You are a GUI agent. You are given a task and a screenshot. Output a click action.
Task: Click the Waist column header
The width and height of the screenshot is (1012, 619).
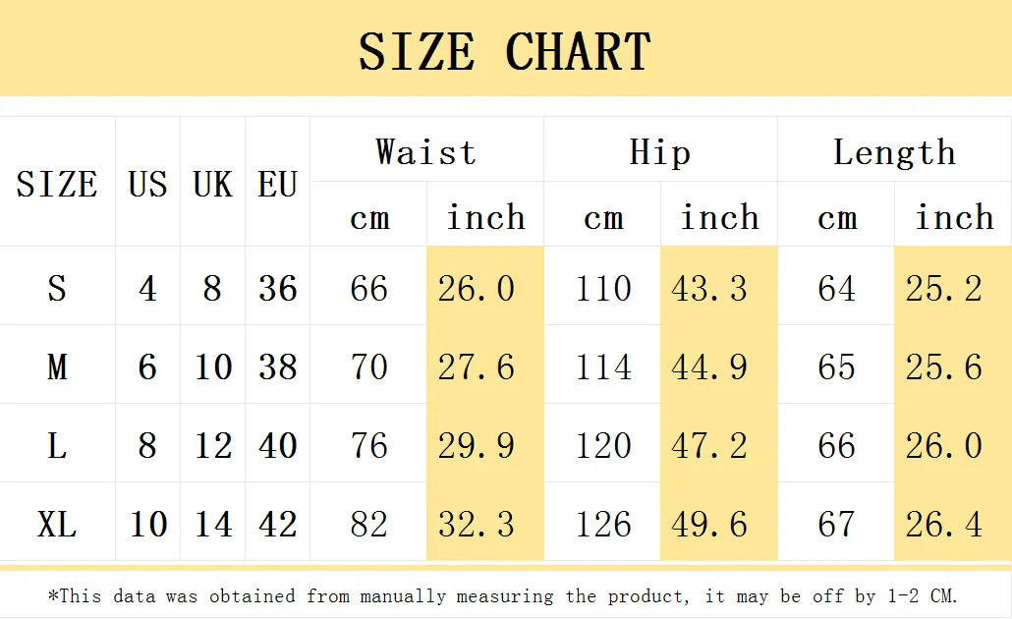426,152
